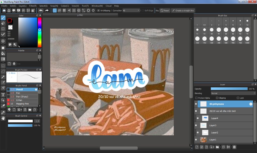Adjust the layer Opacity slider
Viewport: 257px width, 153px height.
(229, 89)
